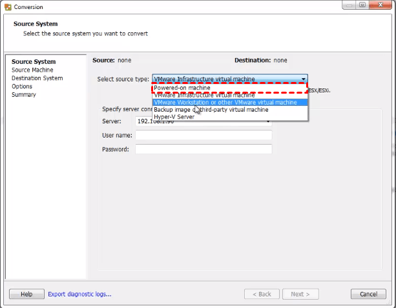396x308 pixels.
Task: Go to Source System step in sidebar
Action: tap(34, 62)
